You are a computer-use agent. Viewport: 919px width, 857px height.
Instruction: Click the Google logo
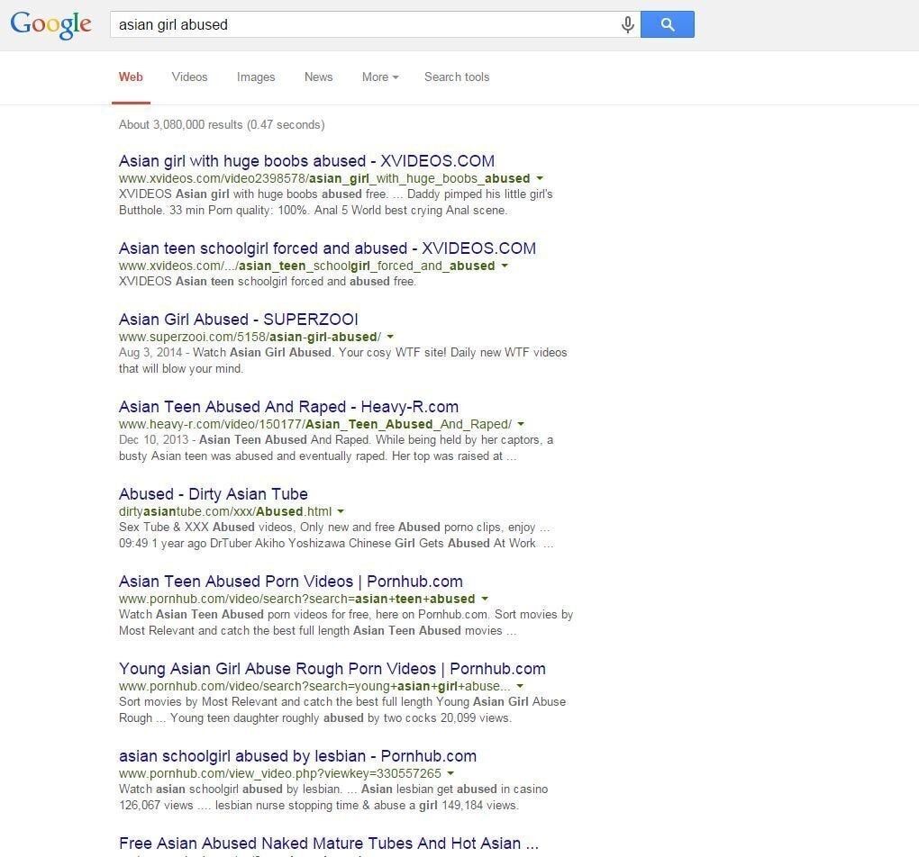click(x=51, y=24)
